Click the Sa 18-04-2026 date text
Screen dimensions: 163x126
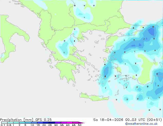[108, 120]
